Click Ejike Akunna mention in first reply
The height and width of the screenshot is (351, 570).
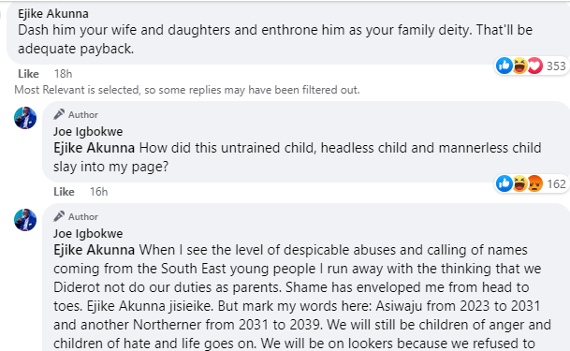pyautogui.click(x=95, y=148)
